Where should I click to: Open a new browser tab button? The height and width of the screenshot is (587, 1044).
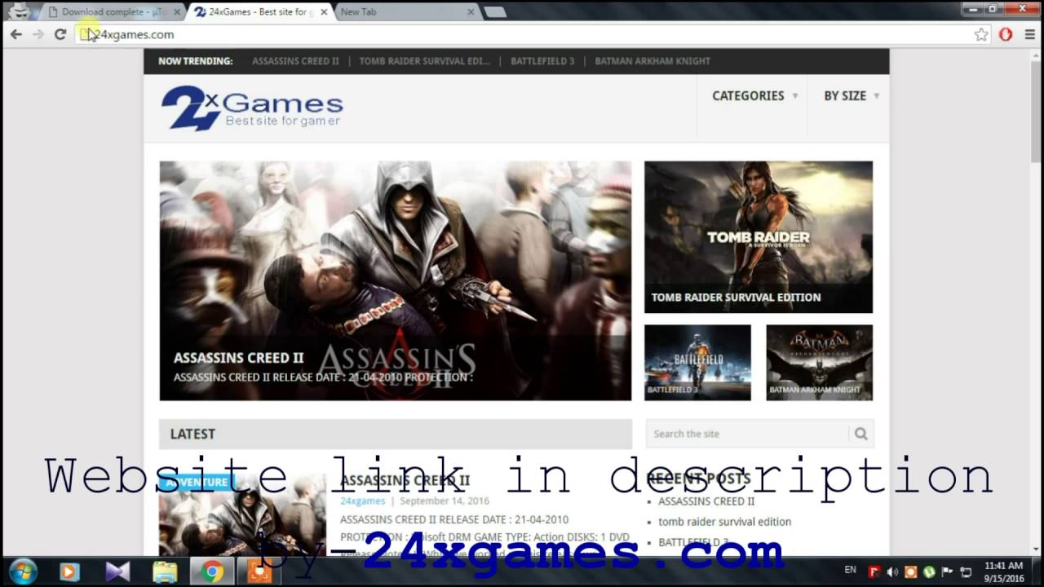494,12
